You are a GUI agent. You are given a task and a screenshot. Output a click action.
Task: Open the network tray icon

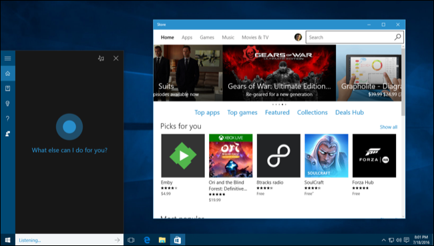pyautogui.click(x=391, y=240)
